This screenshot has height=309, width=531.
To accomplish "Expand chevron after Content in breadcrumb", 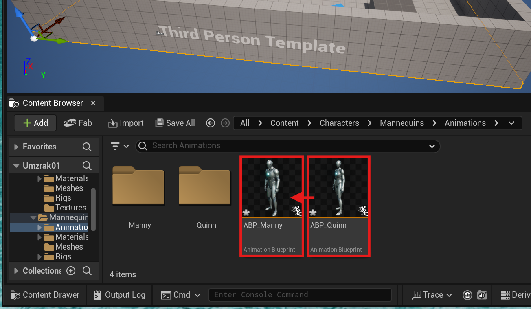I will [310, 123].
